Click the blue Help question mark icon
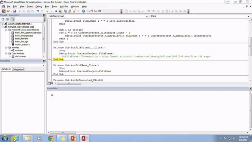 point(83,11)
